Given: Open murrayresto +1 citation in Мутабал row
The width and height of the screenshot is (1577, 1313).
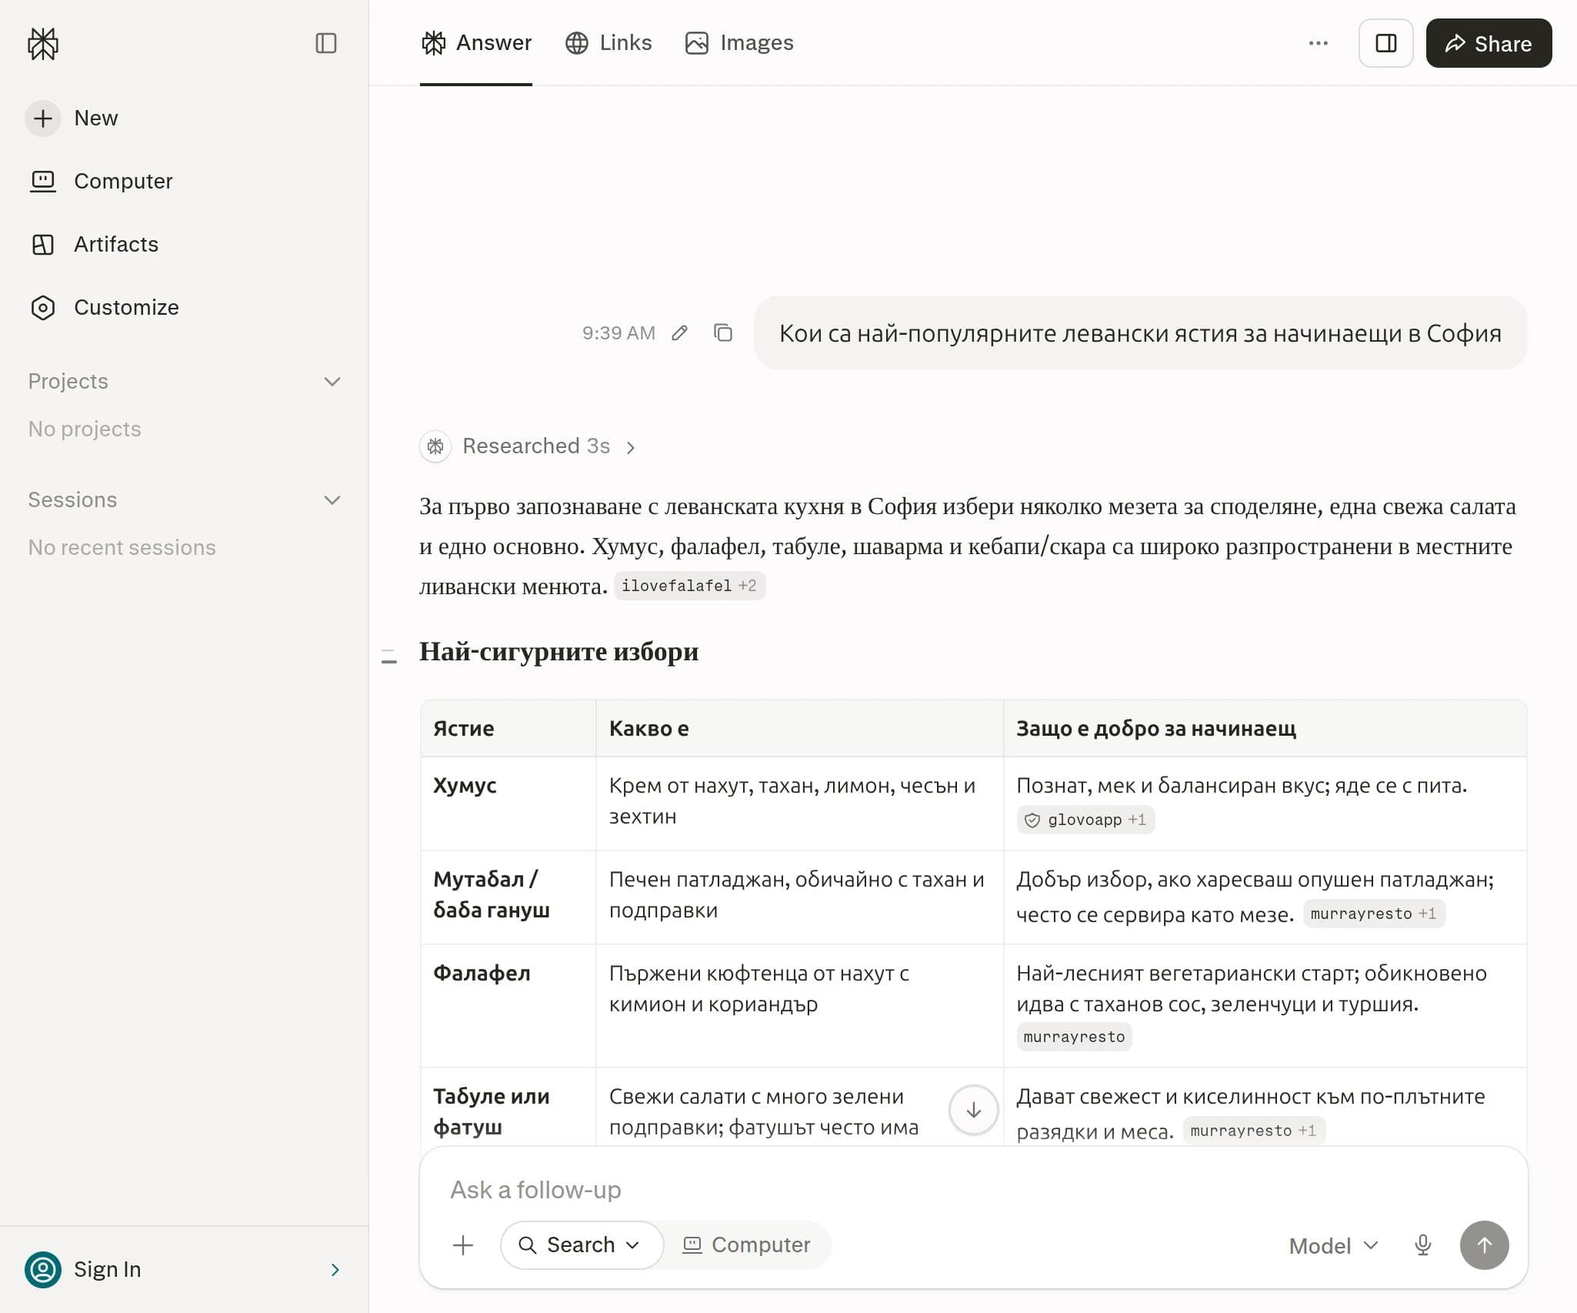Looking at the screenshot, I should point(1374,914).
